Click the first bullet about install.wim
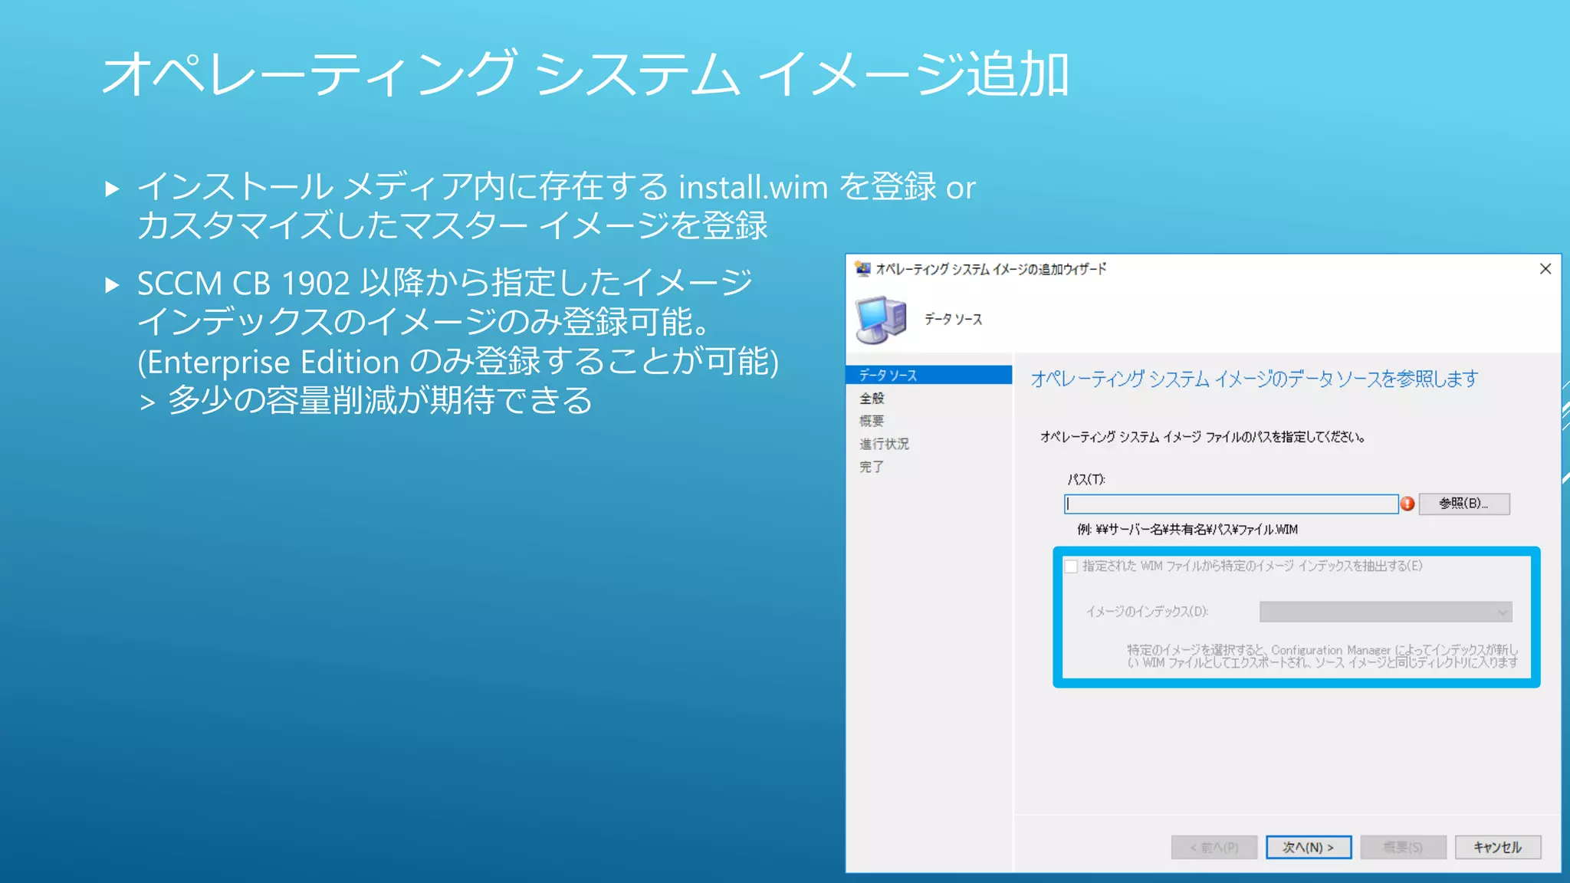Screen dimensions: 1570x883 (x=556, y=206)
